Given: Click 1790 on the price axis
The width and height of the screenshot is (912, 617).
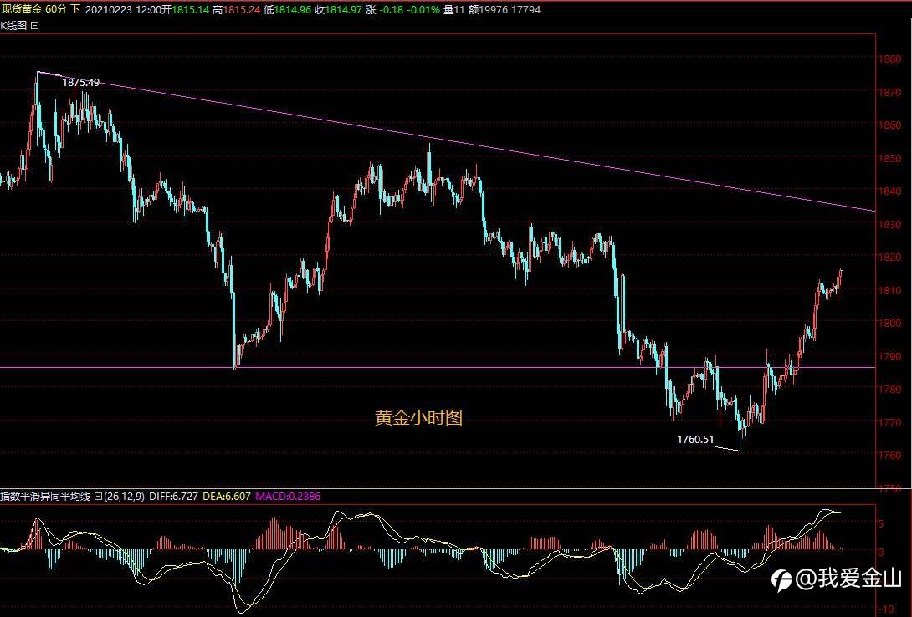Looking at the screenshot, I should coord(890,356).
